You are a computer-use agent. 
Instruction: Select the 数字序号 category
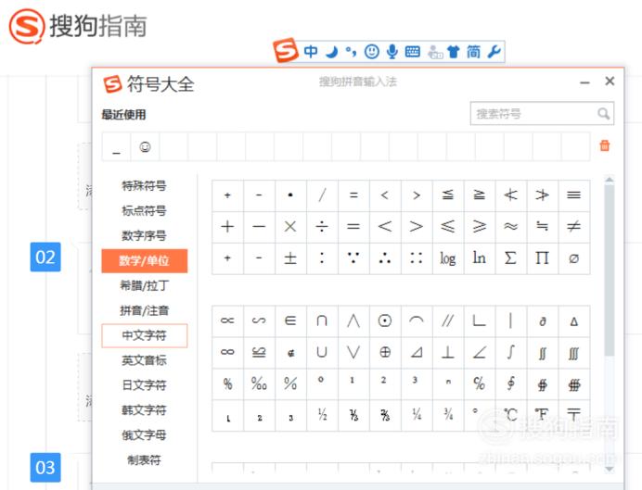(144, 236)
